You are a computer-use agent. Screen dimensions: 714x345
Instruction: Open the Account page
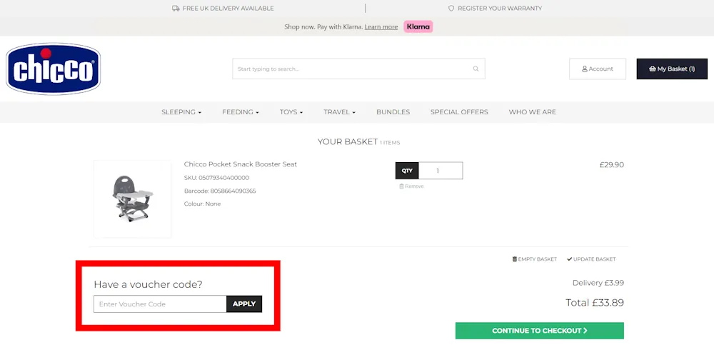[598, 69]
